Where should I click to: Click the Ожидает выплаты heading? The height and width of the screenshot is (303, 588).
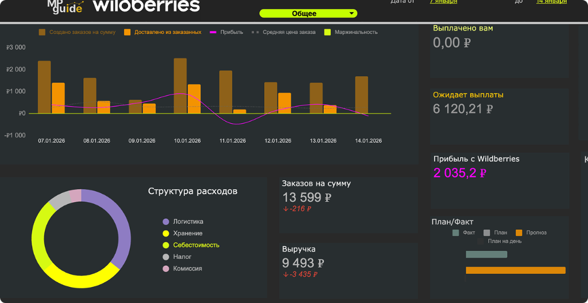468,95
